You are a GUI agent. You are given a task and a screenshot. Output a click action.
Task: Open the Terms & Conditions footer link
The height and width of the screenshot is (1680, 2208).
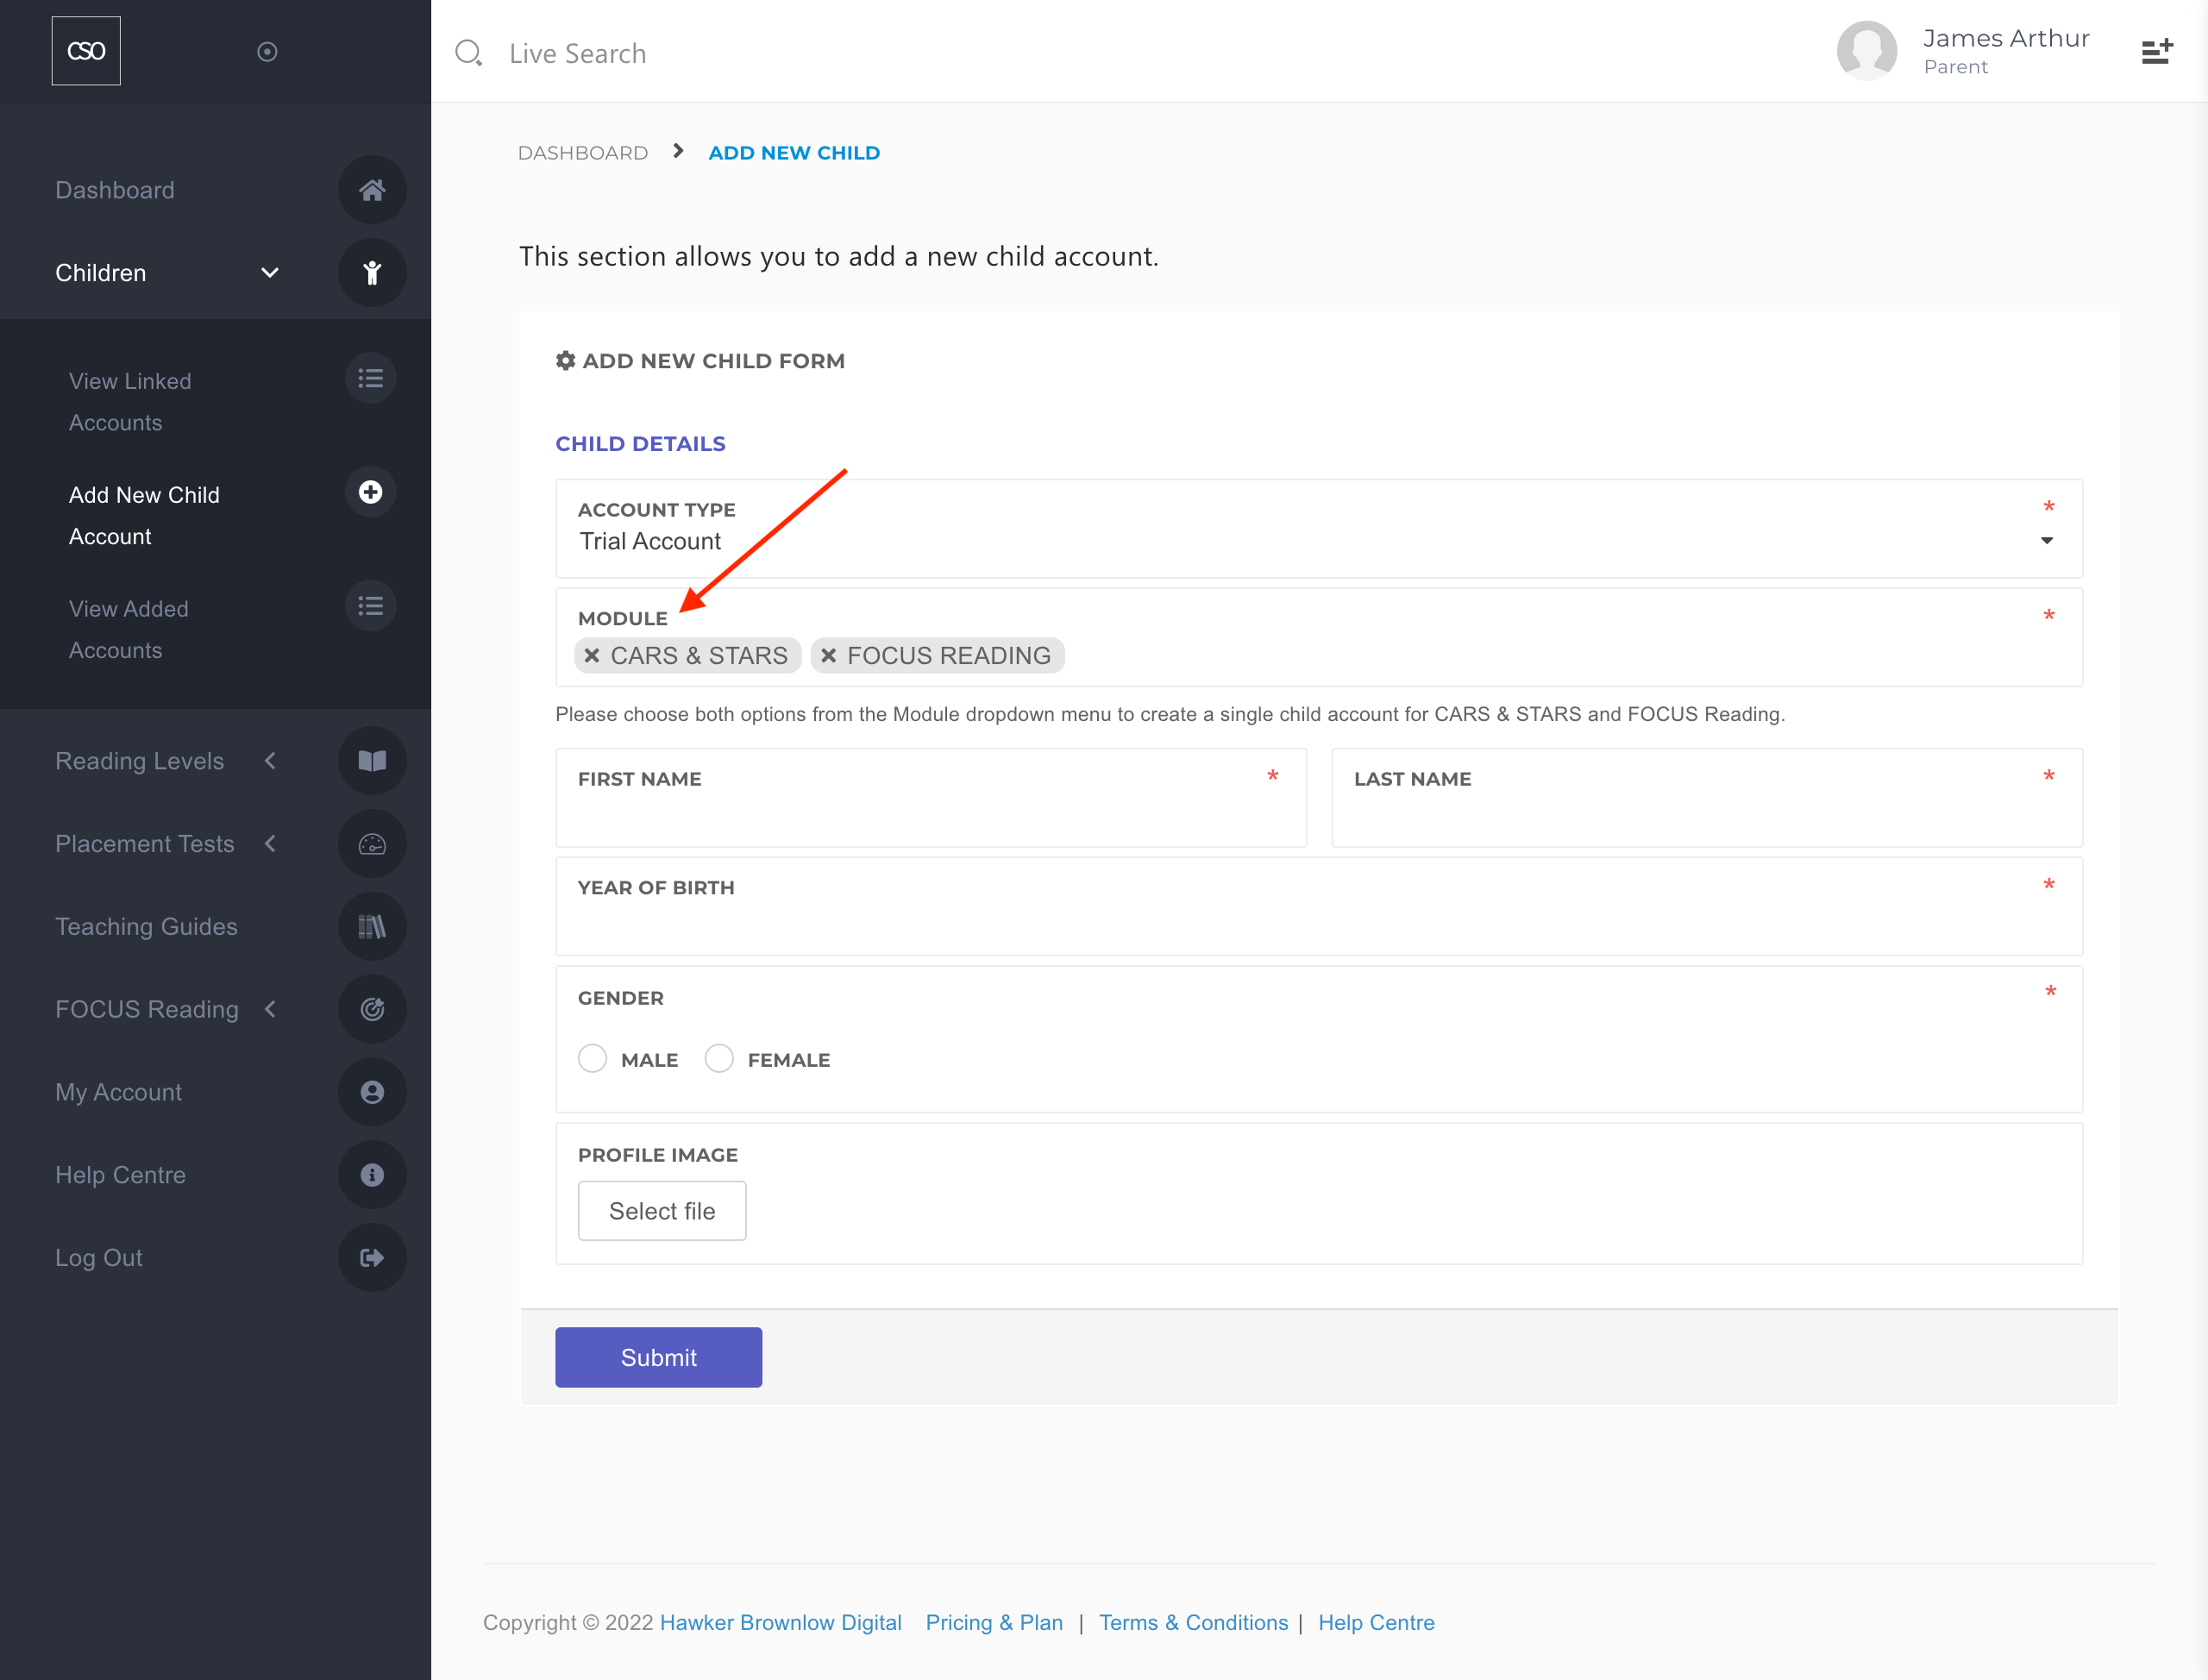(1194, 1623)
